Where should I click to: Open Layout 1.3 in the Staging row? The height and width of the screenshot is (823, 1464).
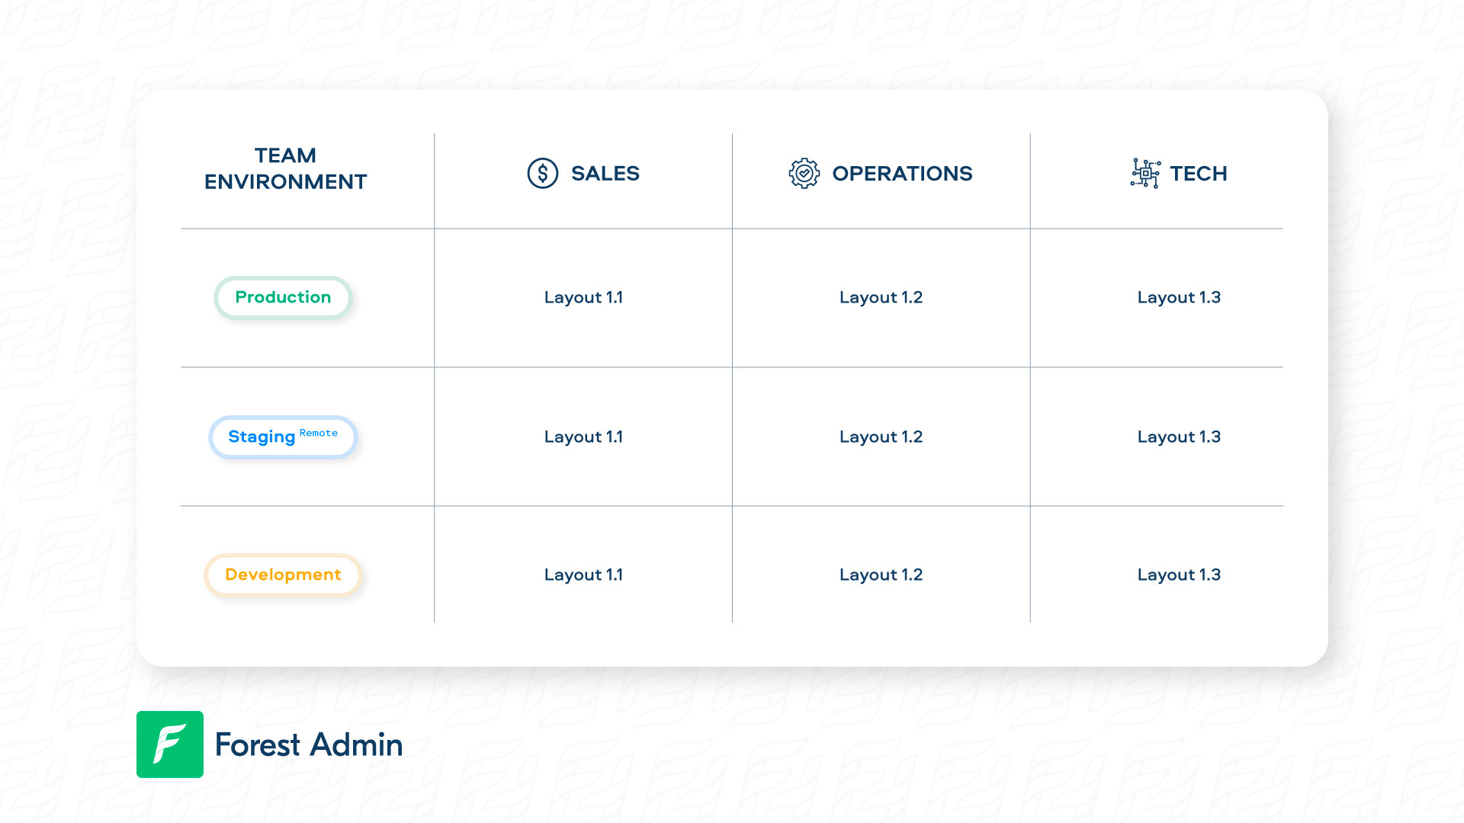coord(1179,437)
